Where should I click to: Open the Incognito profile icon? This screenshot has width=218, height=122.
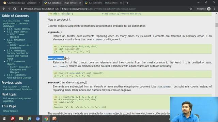coord(209,9)
